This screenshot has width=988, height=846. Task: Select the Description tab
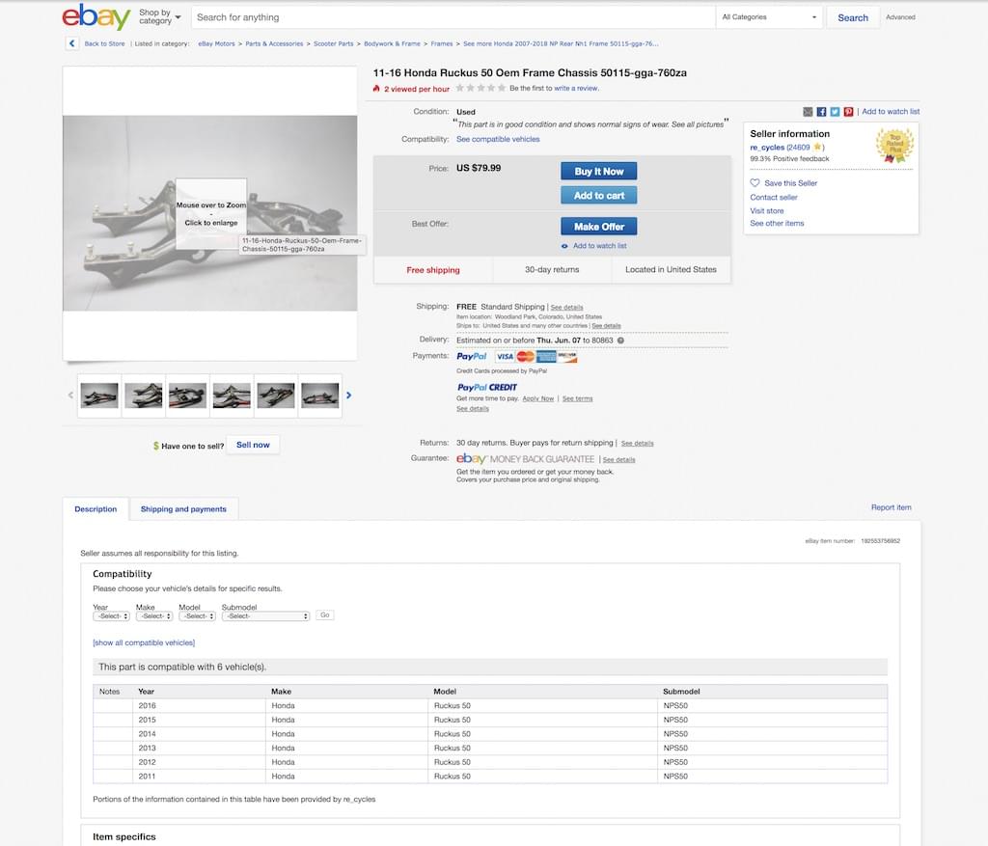coord(96,509)
